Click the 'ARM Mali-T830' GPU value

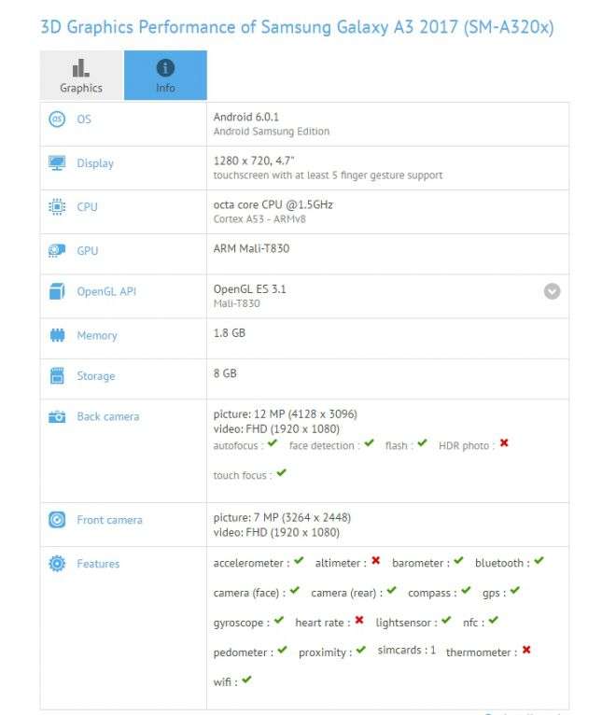(251, 248)
